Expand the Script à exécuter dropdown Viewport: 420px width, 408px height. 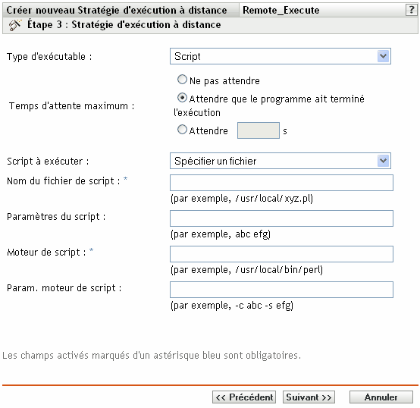point(281,161)
